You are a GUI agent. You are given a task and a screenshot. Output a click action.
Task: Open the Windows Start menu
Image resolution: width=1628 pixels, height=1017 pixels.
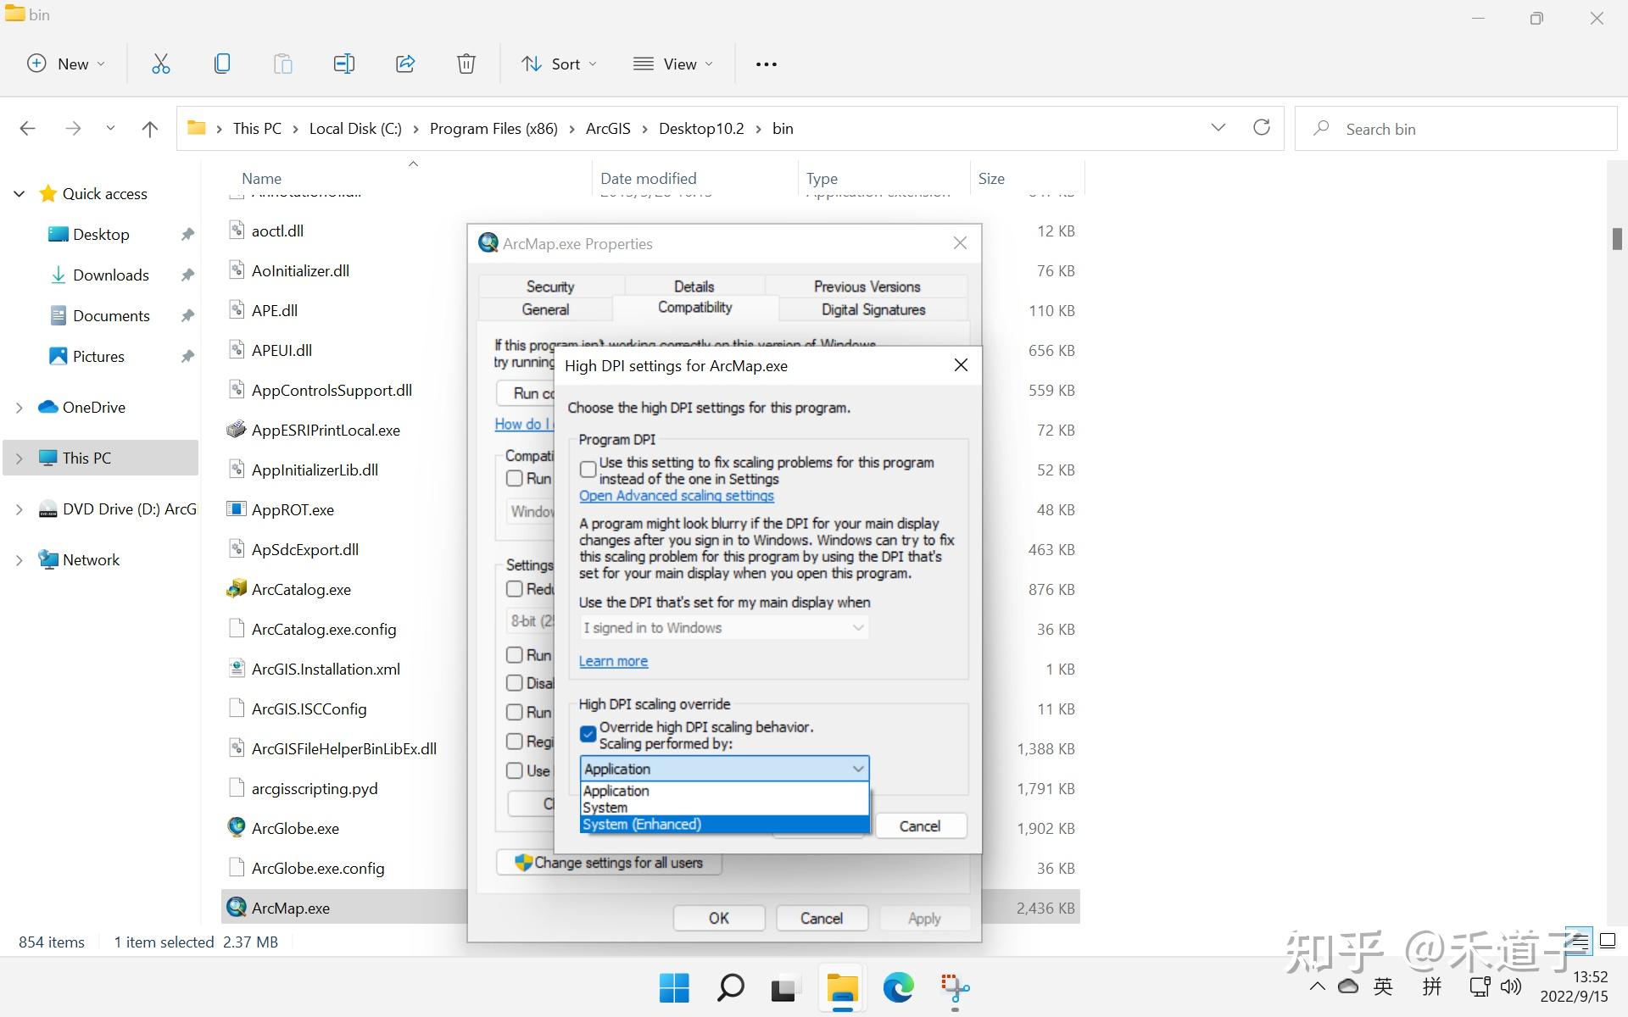pyautogui.click(x=674, y=987)
